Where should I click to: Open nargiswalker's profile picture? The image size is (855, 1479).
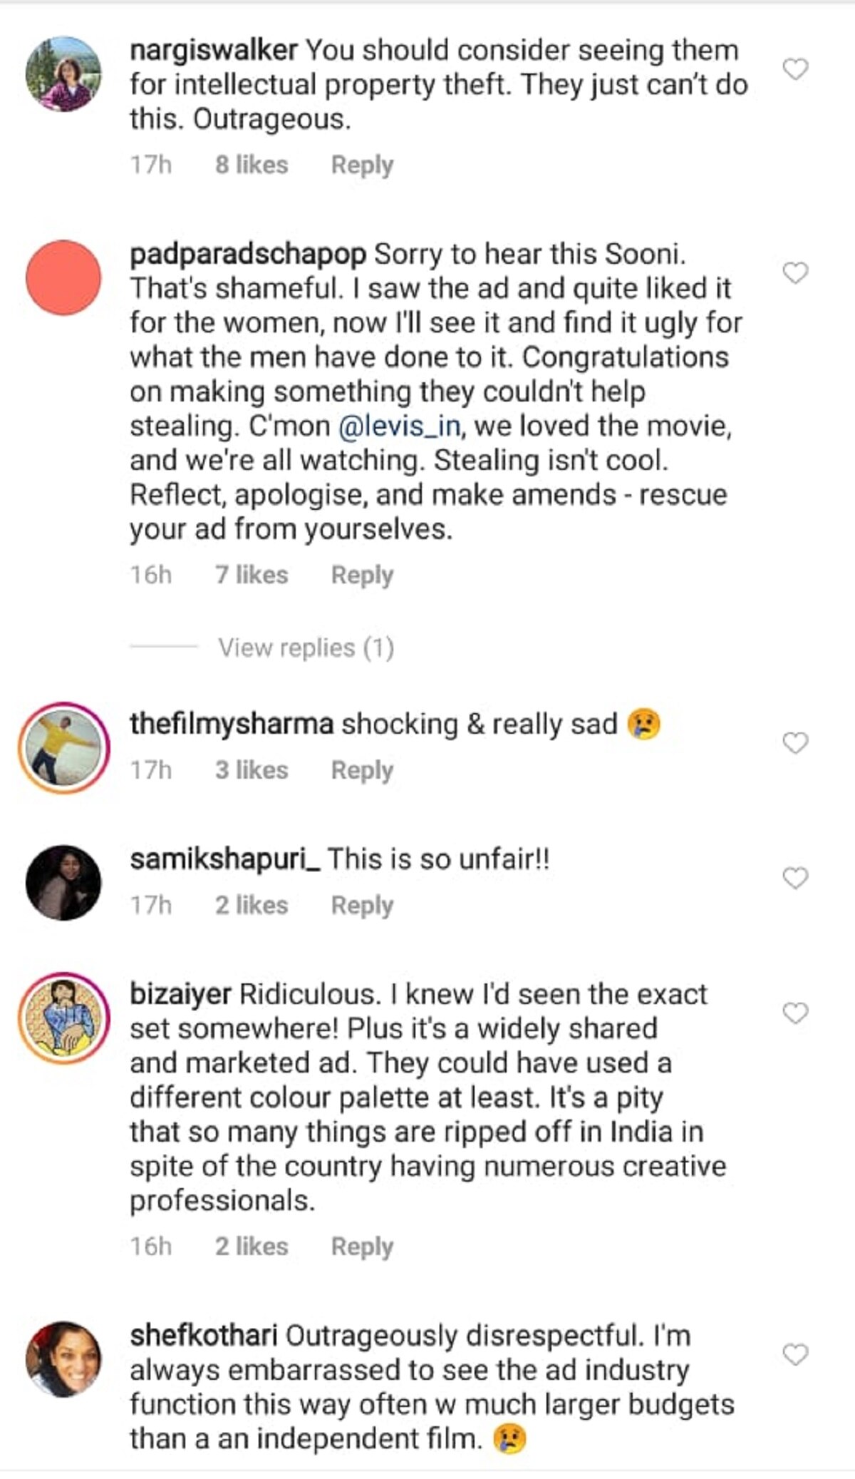click(63, 74)
